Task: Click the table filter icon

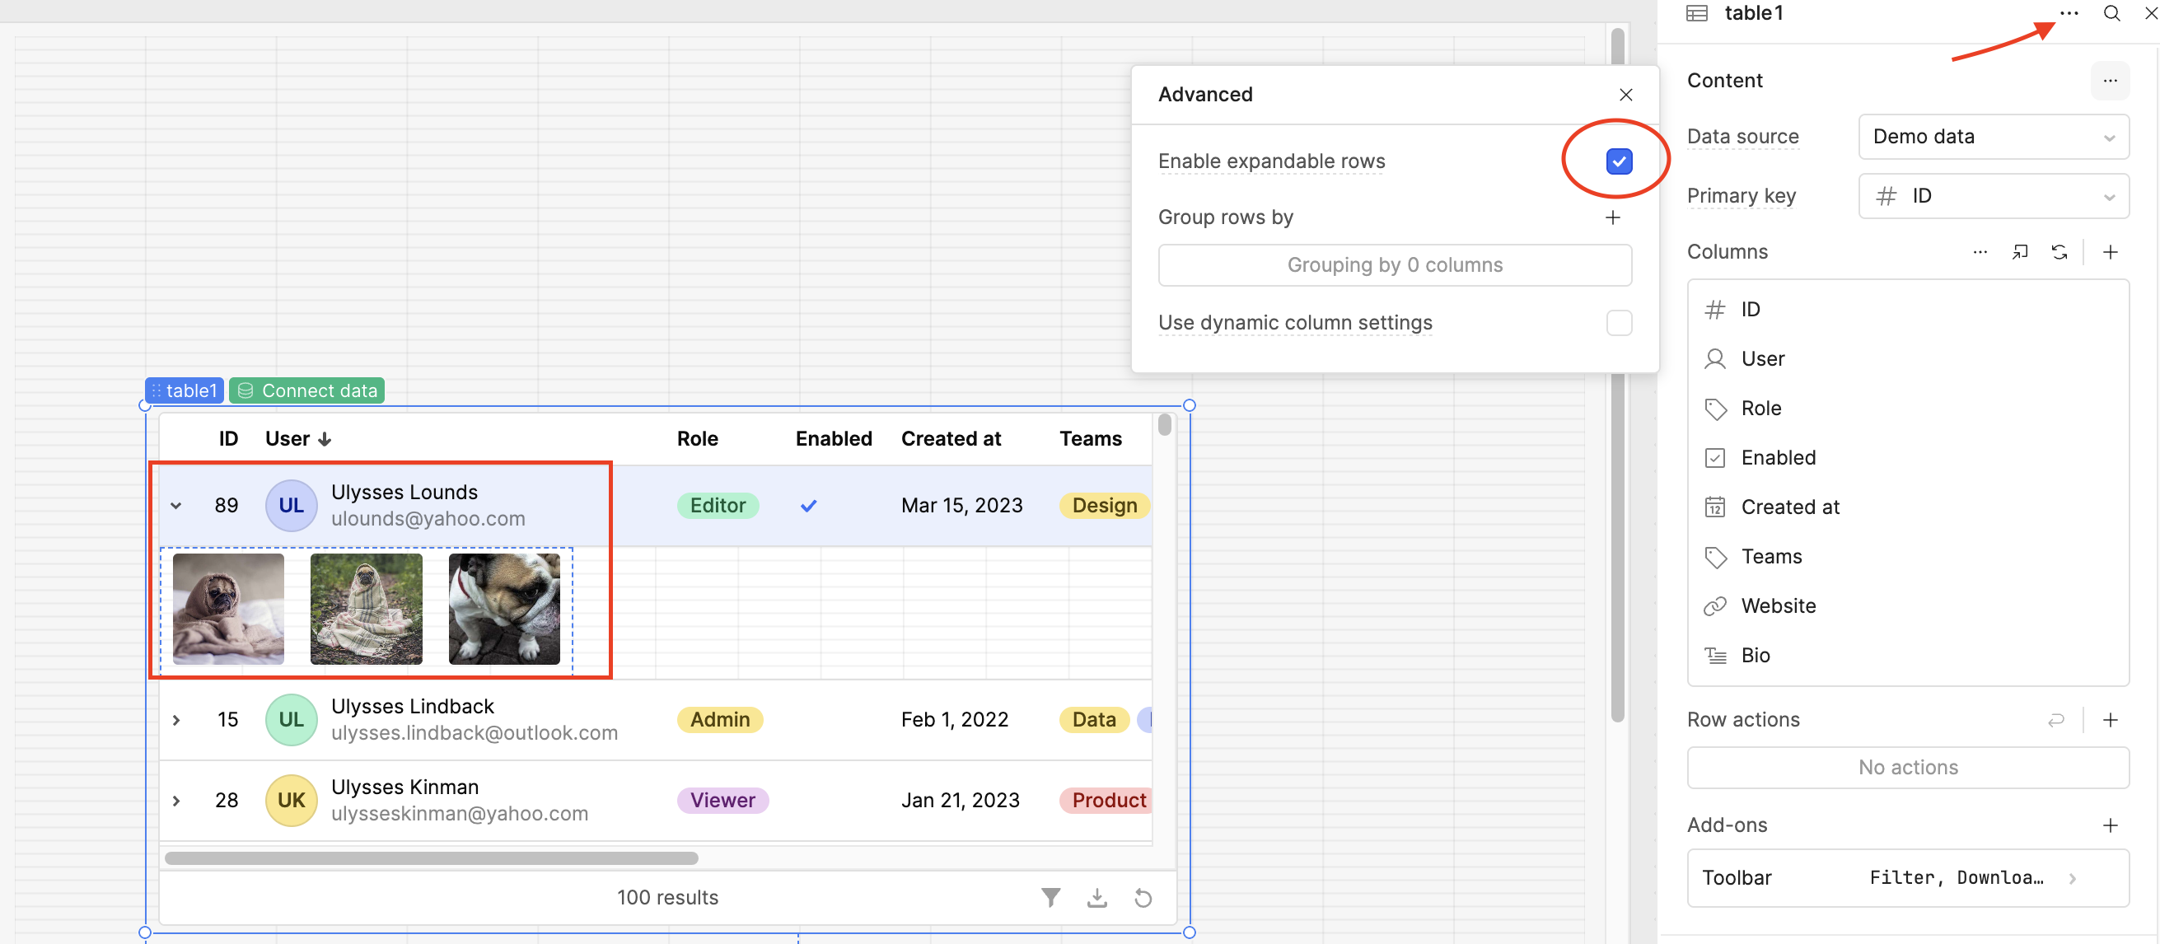Action: 1050,898
